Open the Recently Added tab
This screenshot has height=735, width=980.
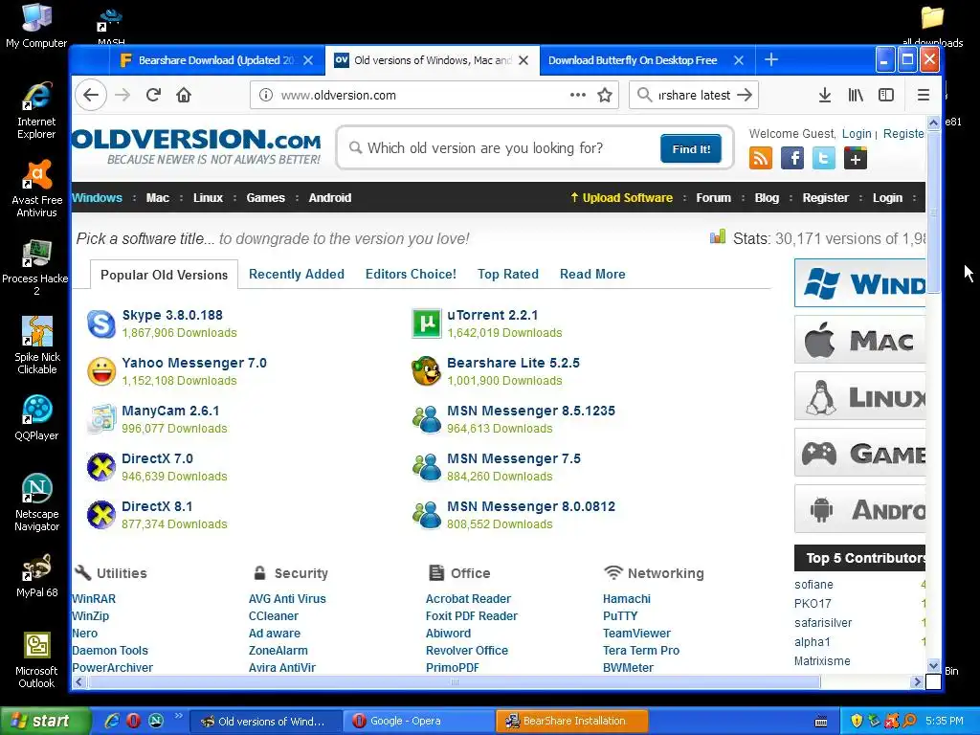[297, 274]
